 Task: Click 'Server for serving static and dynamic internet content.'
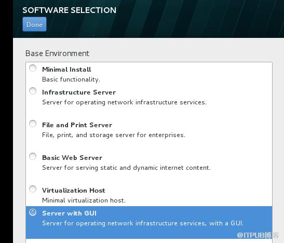126,168
